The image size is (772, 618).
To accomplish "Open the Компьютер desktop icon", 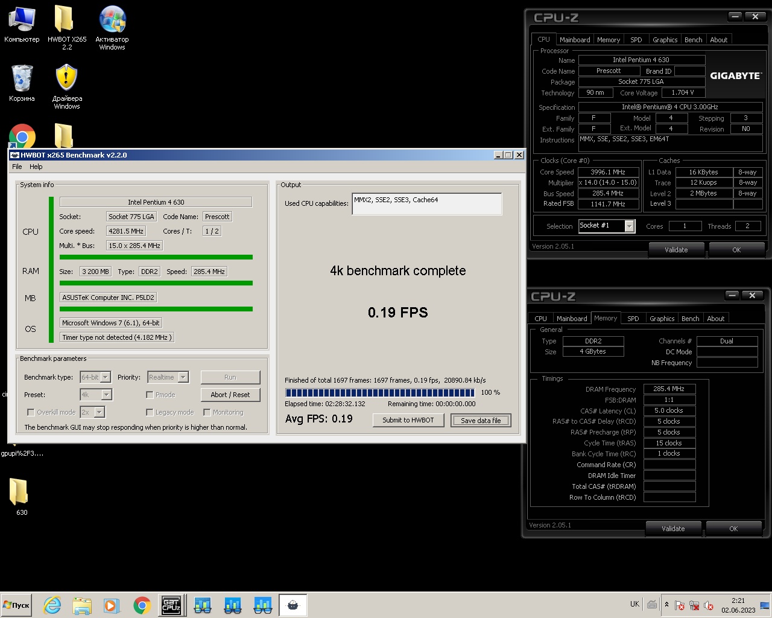I will 22,25.
